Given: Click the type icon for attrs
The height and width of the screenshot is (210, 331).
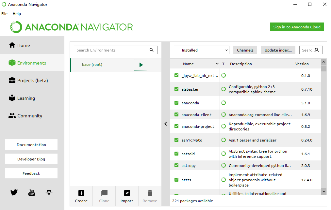Looking at the screenshot, I should (223, 180).
